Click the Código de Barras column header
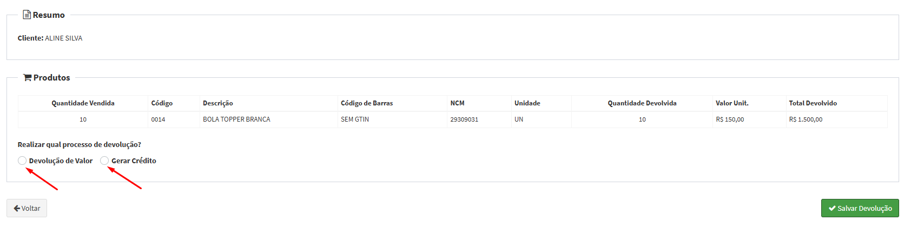 click(x=367, y=103)
